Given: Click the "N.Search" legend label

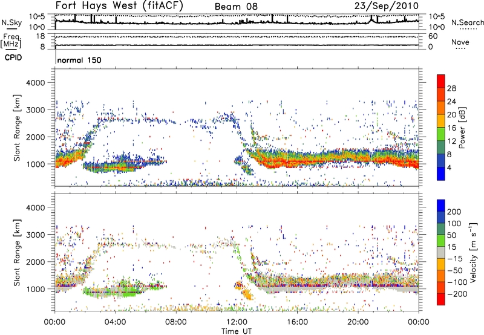Looking at the screenshot, I should click(x=467, y=22).
